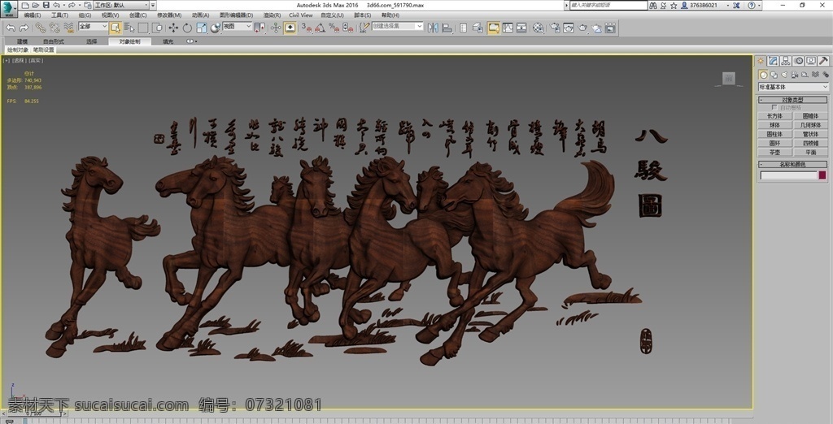
Task: Click the 圆柱体 button
Action: [x=774, y=134]
